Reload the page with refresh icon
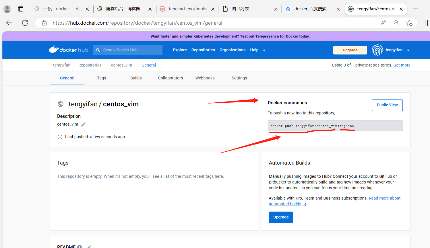Screen dimensions: 430x248 25,23
